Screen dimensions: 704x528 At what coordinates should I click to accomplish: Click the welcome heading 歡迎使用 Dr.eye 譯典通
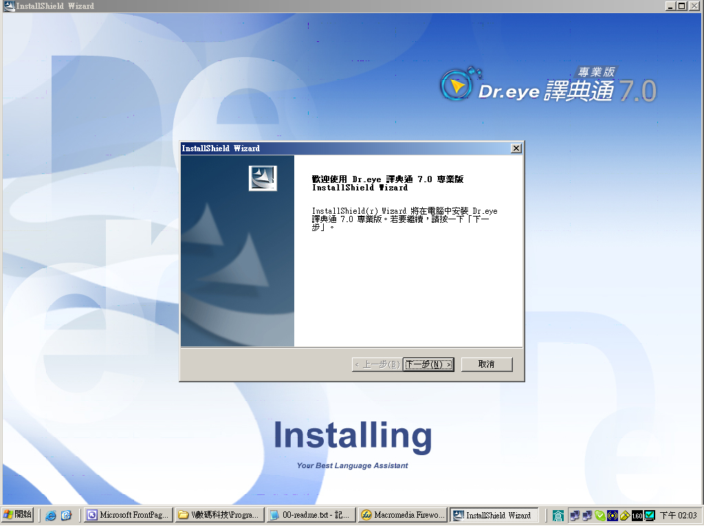tap(388, 183)
